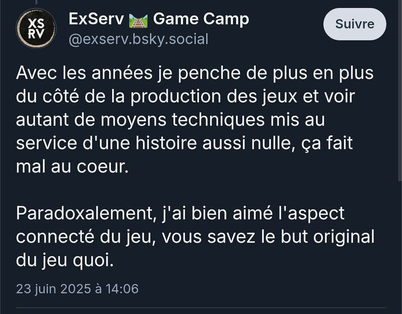Follow ExServ with the Suivre button
Viewport: 402px width, 314px height.
[x=354, y=24]
